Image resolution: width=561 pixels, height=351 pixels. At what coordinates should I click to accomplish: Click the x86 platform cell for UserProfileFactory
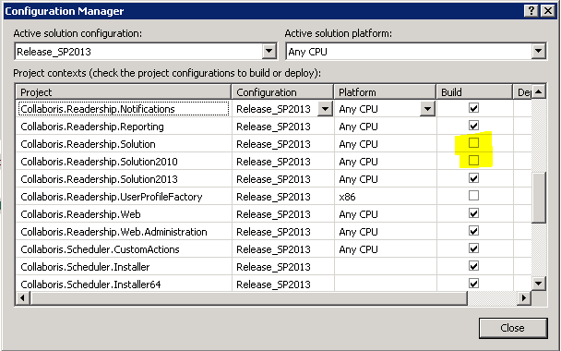point(386,197)
